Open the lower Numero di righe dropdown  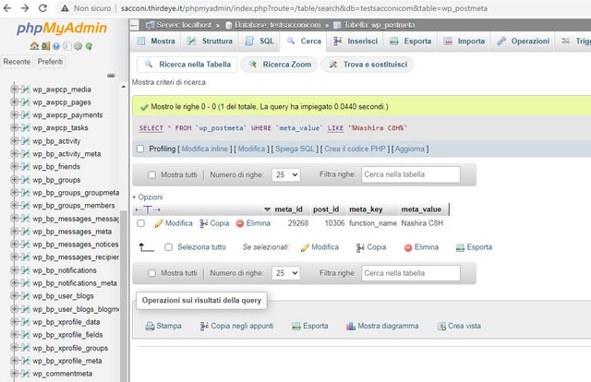(286, 273)
